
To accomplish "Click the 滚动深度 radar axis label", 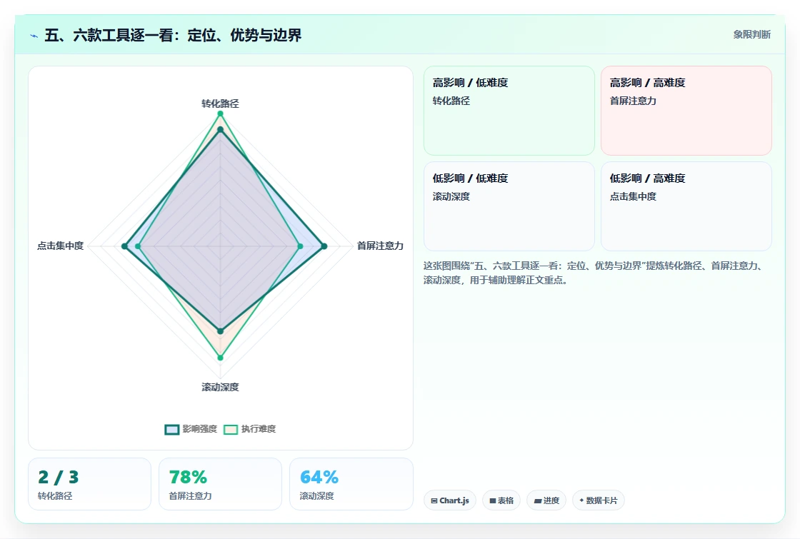I will pos(220,387).
